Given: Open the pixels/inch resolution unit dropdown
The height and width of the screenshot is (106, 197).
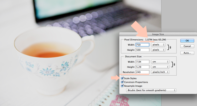Looking at the screenshot, I should click(x=160, y=72).
